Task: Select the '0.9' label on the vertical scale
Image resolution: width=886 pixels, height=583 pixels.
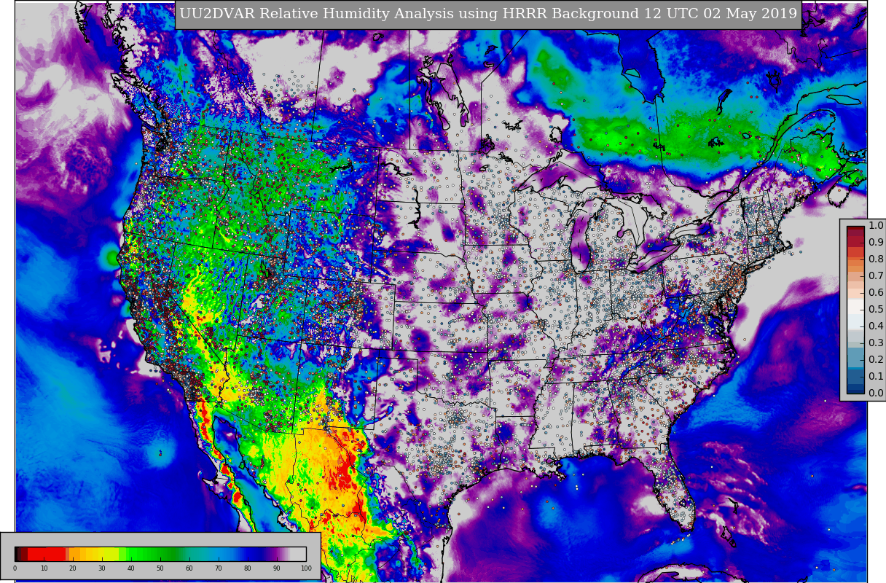Action: [876, 243]
